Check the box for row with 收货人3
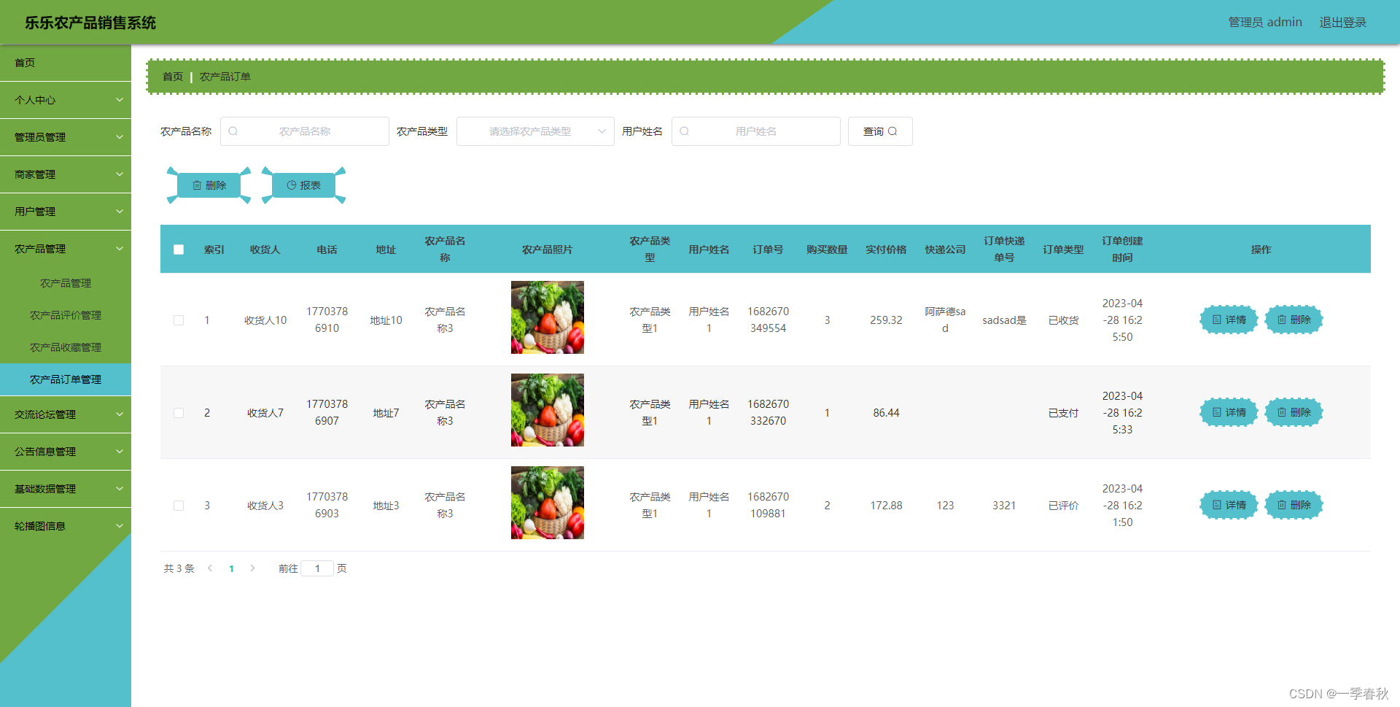Screen dimensions: 1400x707 click(179, 506)
